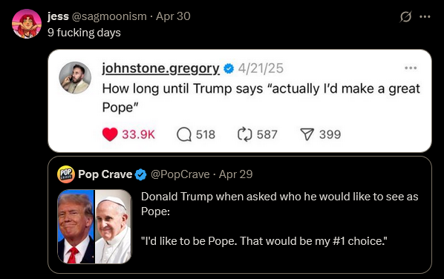444x279 pixels.
Task: Click the repost arrows icon with 587
Action: click(245, 134)
